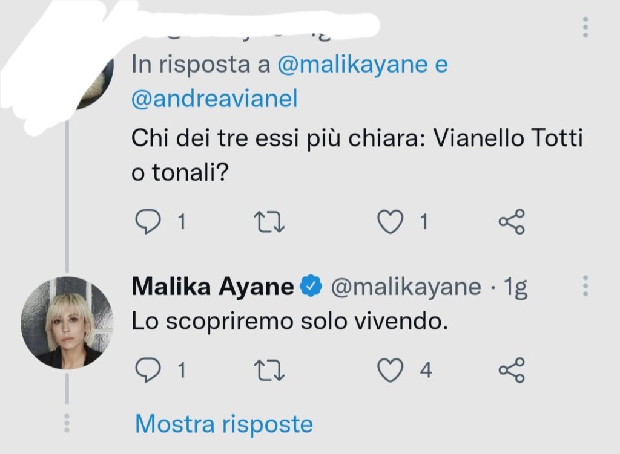Like the tweet asking about Vianello Totti
This screenshot has width=620, height=454.
tap(391, 223)
